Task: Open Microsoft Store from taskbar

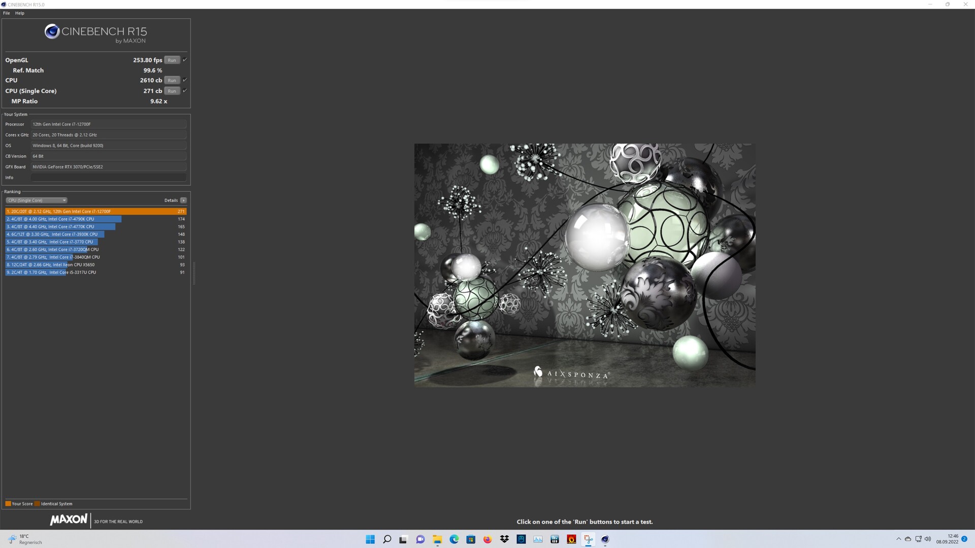Action: [471, 539]
